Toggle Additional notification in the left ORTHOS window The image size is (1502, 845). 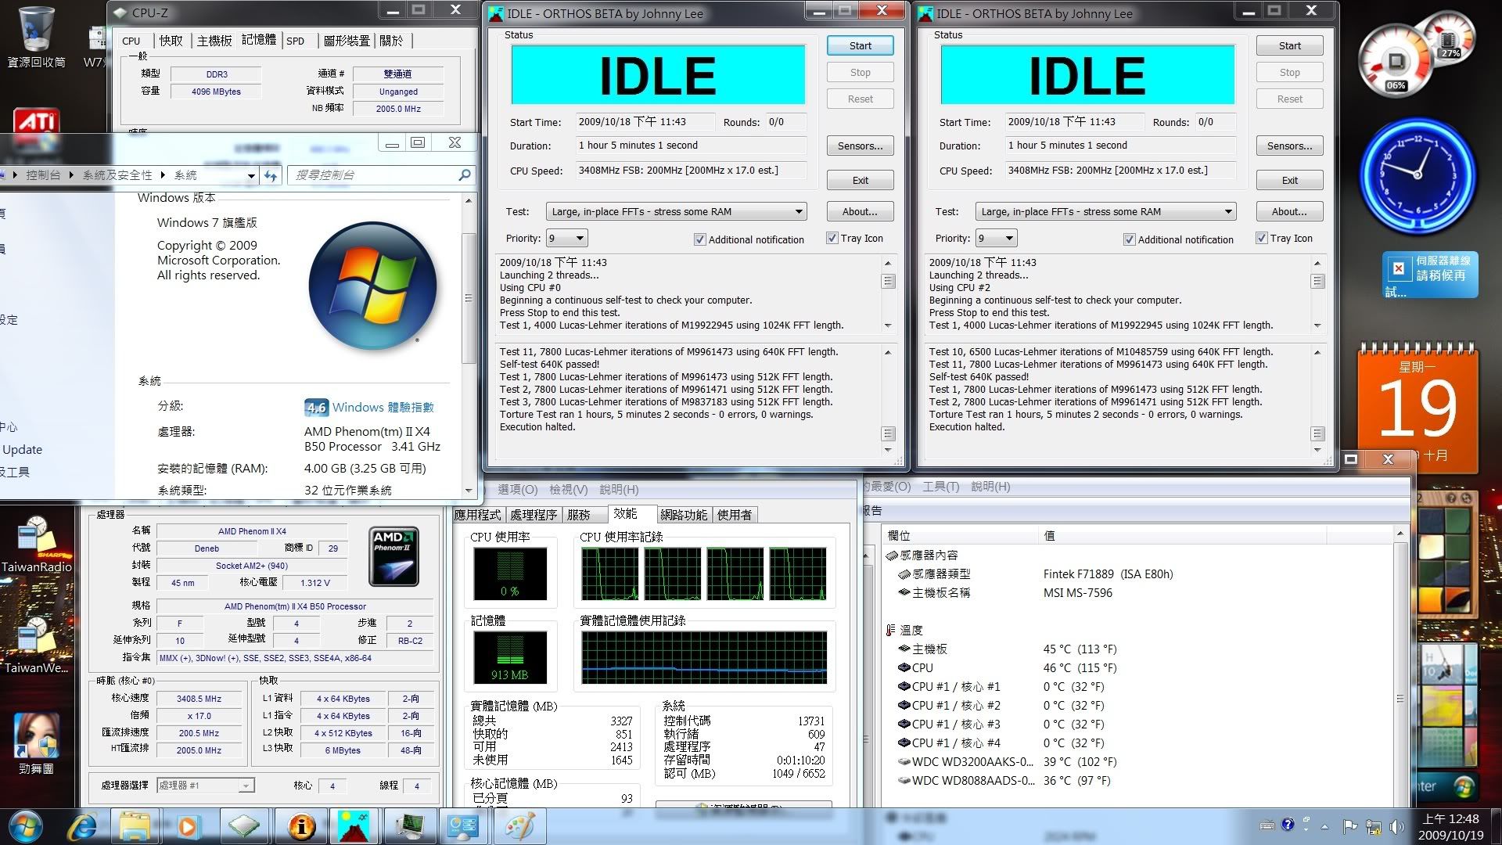[x=700, y=239]
